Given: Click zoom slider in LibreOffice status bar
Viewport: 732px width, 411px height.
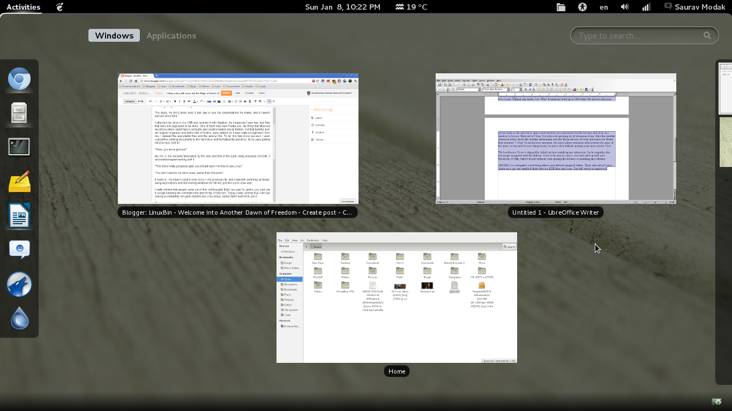Looking at the screenshot, I should (654, 202).
